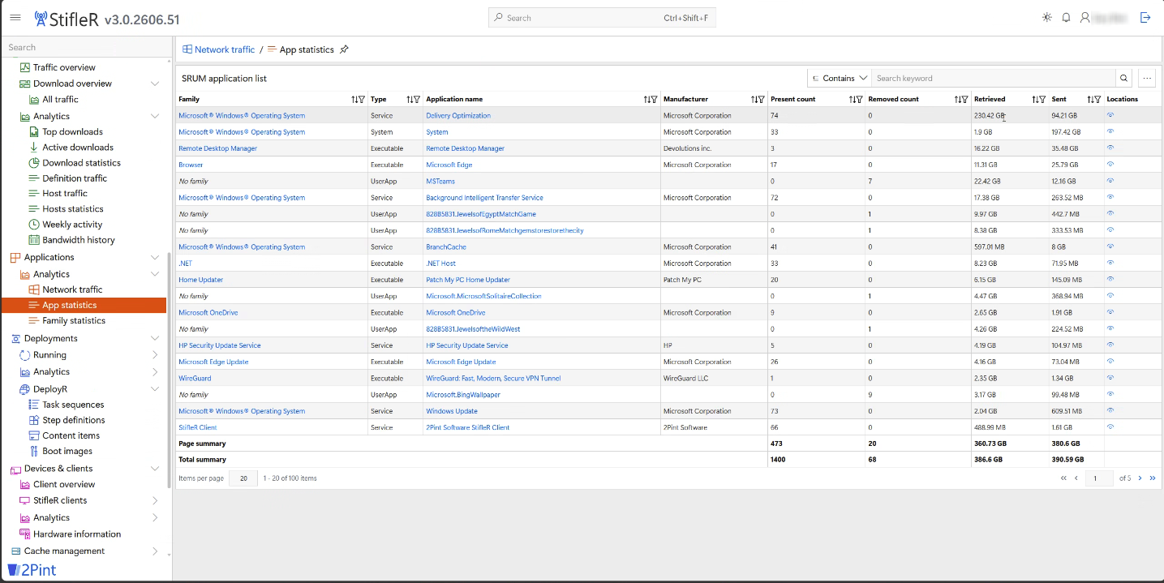Expand the Cache management section

click(x=155, y=551)
